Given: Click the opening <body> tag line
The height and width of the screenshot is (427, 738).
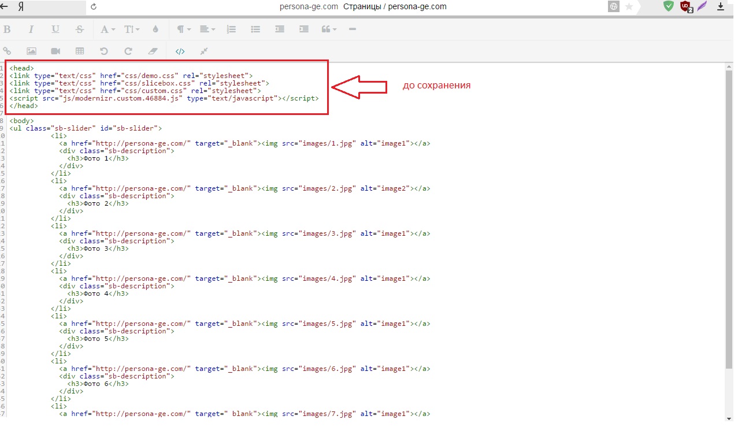Looking at the screenshot, I should (22, 121).
